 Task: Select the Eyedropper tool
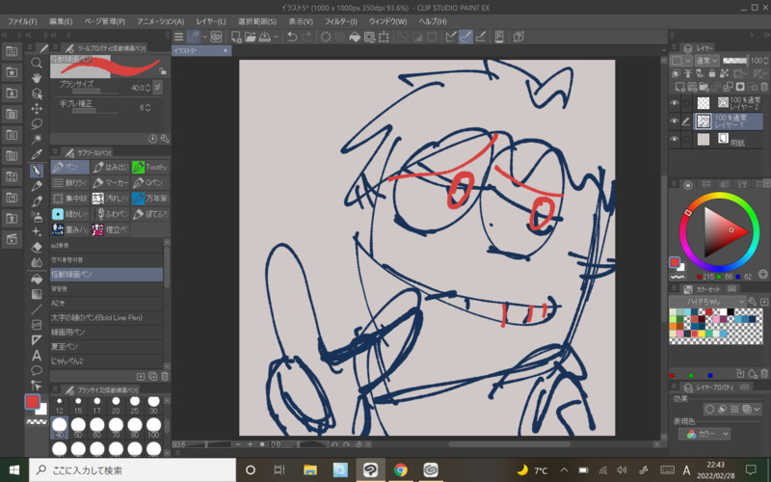tap(37, 154)
